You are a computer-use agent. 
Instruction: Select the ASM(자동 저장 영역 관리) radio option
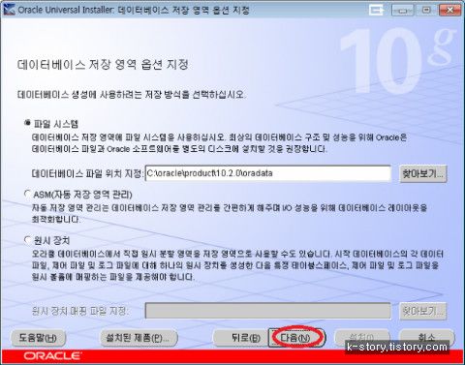(28, 194)
